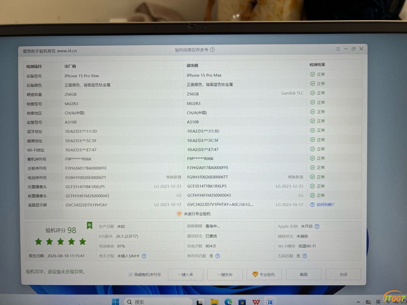Select the 设备颜色 row label
This screenshot has height=305, width=407.
pyautogui.click(x=34, y=85)
